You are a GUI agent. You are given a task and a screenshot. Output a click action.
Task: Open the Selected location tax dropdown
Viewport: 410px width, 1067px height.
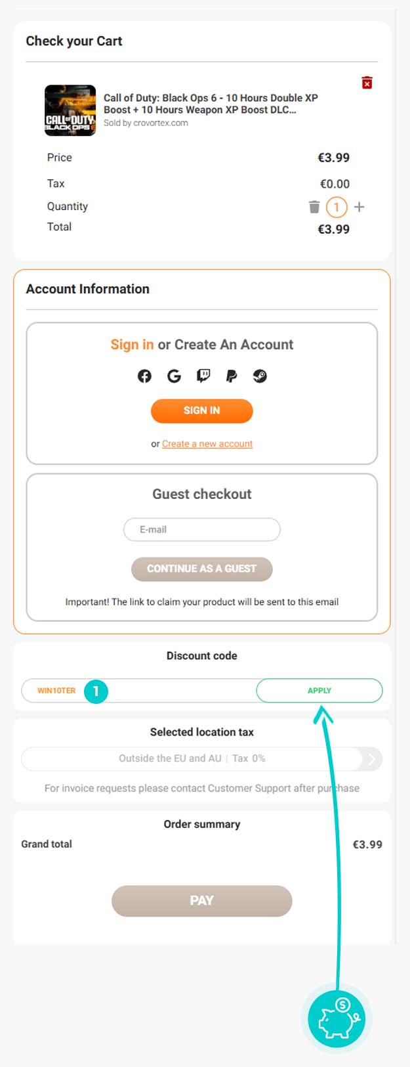192,758
